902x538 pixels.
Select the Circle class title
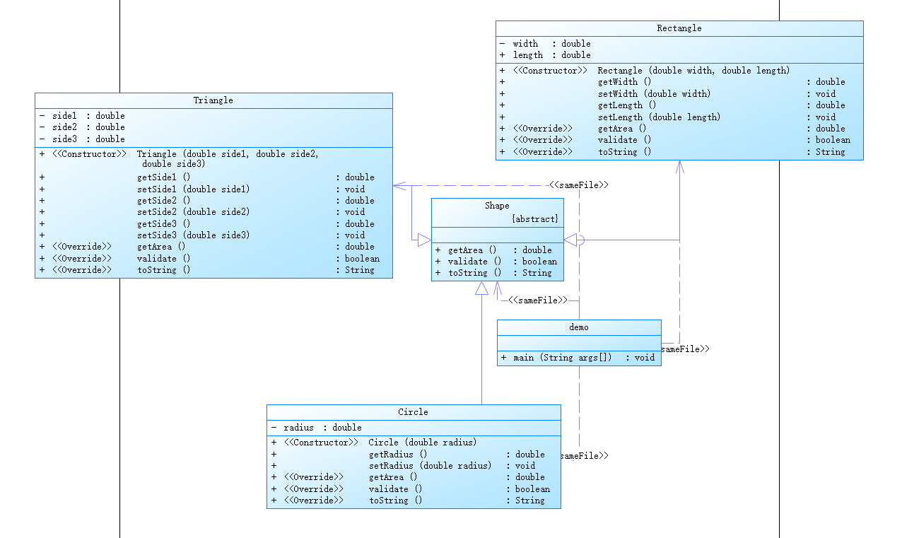click(413, 412)
